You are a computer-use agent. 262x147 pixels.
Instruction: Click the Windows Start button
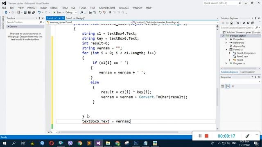pyautogui.click(x=5, y=143)
